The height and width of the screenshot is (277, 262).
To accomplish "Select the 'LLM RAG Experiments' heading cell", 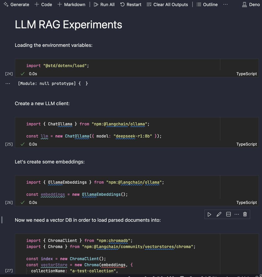I will [69, 24].
